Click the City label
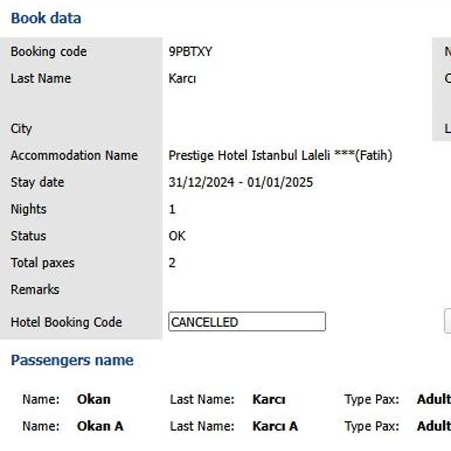 click(x=21, y=129)
